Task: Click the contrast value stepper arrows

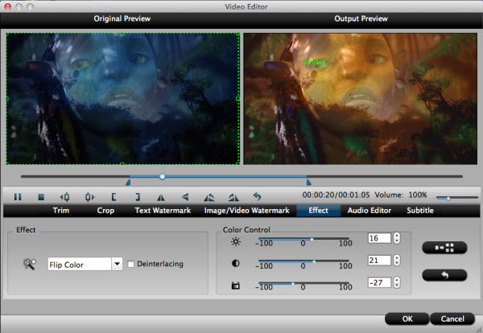Action: [397, 261]
